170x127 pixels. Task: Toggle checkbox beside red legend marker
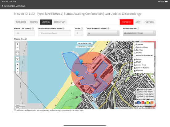tap(141, 103)
